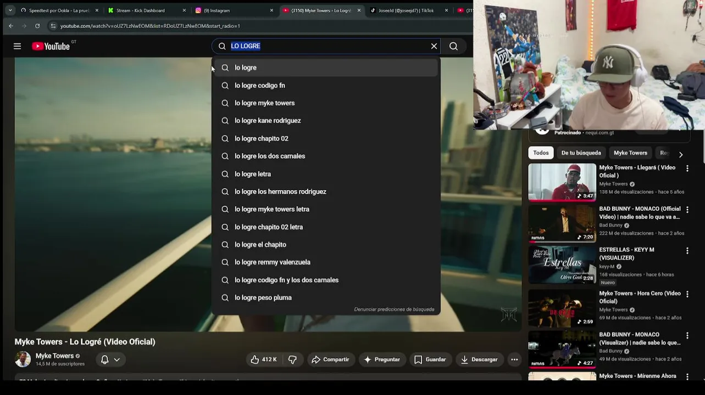
Task: Switch to the JoseeJd TikTok tab
Action: (409, 10)
